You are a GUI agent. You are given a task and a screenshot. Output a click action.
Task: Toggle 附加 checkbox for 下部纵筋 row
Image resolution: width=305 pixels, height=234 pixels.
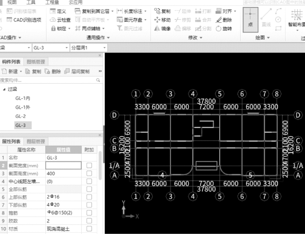(x=89, y=205)
